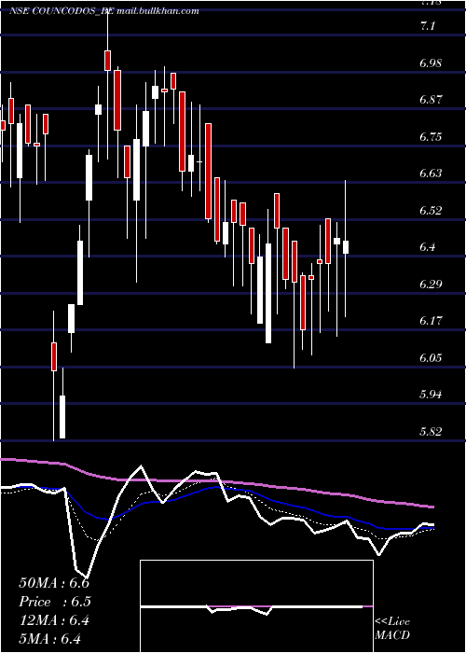Viewport: 466px width, 653px height.
Task: Select the 6.52 price axis label
Action: pyautogui.click(x=431, y=211)
